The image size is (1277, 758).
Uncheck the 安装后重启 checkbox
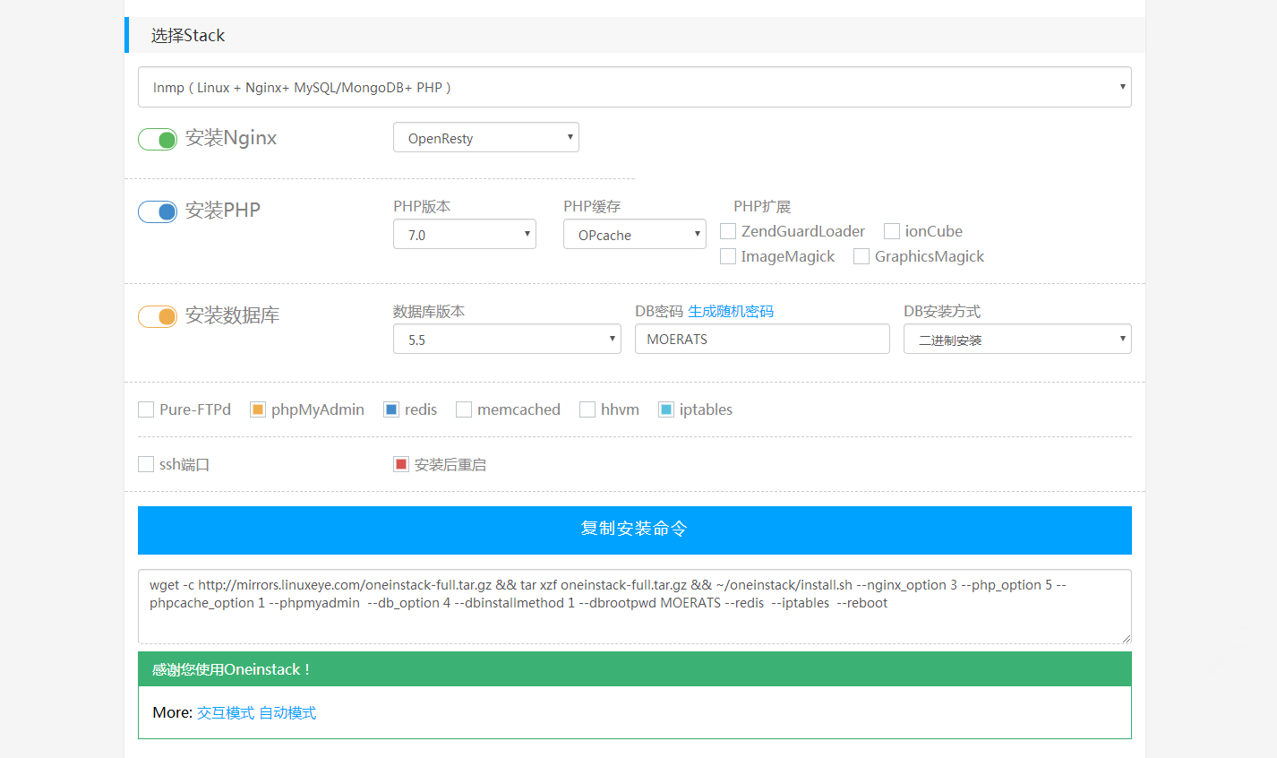tap(401, 464)
